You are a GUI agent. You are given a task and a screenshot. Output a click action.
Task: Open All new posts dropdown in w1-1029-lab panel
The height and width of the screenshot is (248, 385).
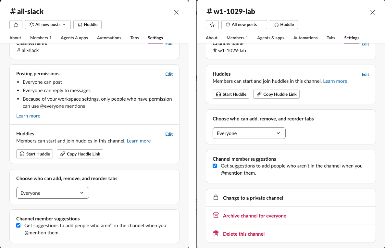click(244, 25)
